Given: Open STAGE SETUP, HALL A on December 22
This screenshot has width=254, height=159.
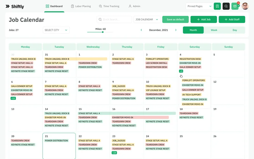Looking at the screenshot, I should pos(89,141).
